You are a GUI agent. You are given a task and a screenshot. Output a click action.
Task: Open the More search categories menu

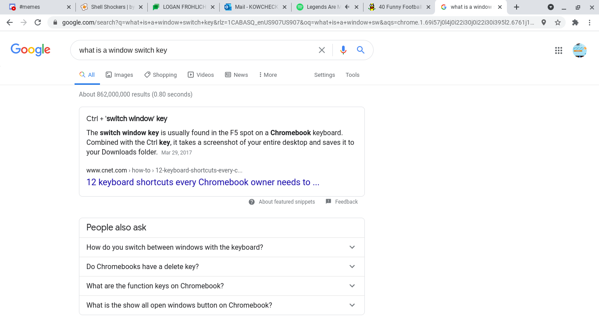(268, 75)
